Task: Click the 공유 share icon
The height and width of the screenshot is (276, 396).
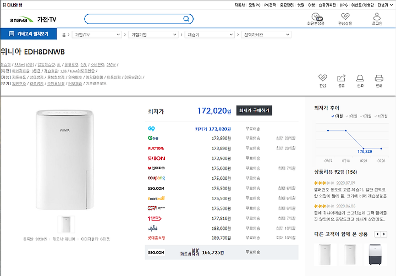Action: [342, 78]
